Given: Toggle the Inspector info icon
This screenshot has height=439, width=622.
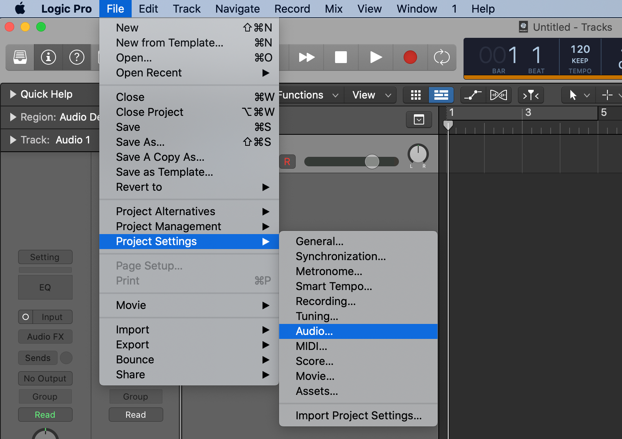Looking at the screenshot, I should [x=48, y=57].
